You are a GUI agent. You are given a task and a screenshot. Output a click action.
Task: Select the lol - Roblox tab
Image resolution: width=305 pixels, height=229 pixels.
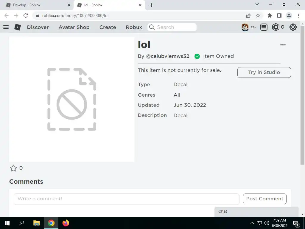click(x=109, y=5)
